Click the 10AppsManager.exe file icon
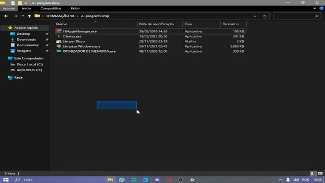The width and height of the screenshot is (325, 183). point(59,31)
